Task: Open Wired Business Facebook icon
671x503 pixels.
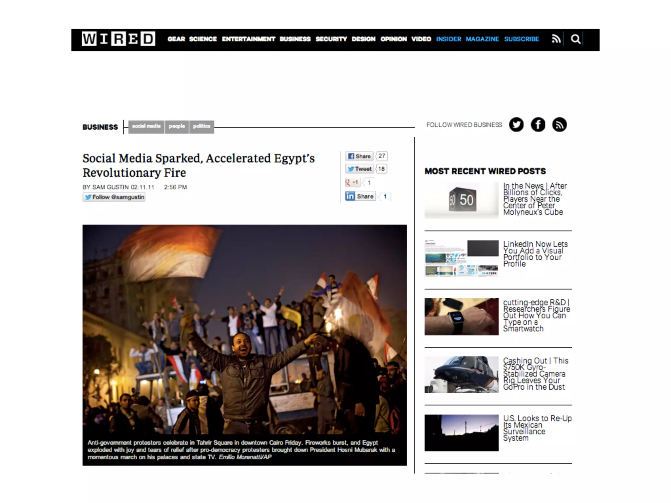Action: coord(538,125)
